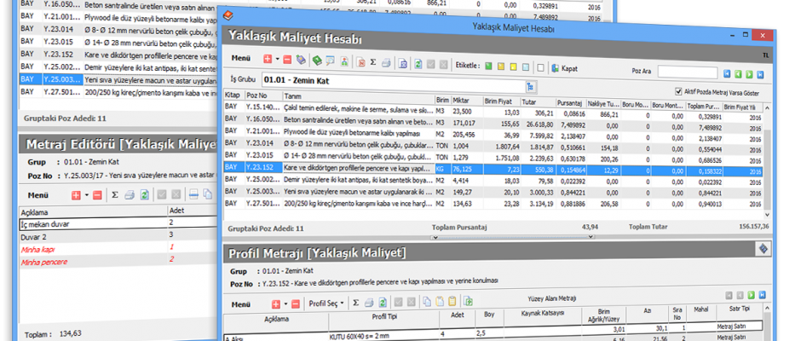Viewport: 801px width, 341px height.
Task: Click the red add-row icon in Yaklaşık Maliyet toolbar
Action: click(268, 61)
